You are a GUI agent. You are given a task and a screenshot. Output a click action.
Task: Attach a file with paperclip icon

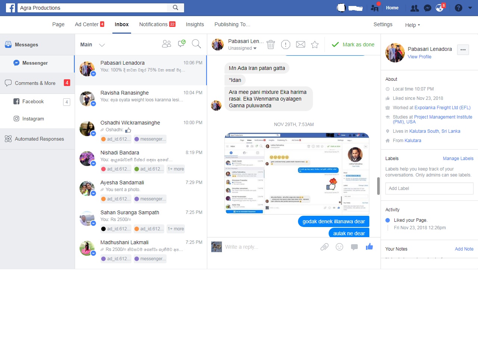click(325, 247)
